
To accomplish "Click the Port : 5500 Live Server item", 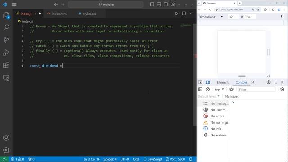I will (x=175, y=159).
